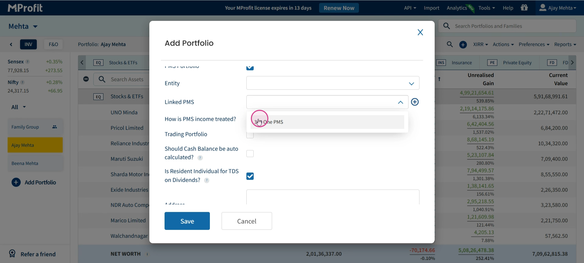The height and width of the screenshot is (263, 584).
Task: Click the minus collapse icon near Search Assets
Action: coord(86,79)
